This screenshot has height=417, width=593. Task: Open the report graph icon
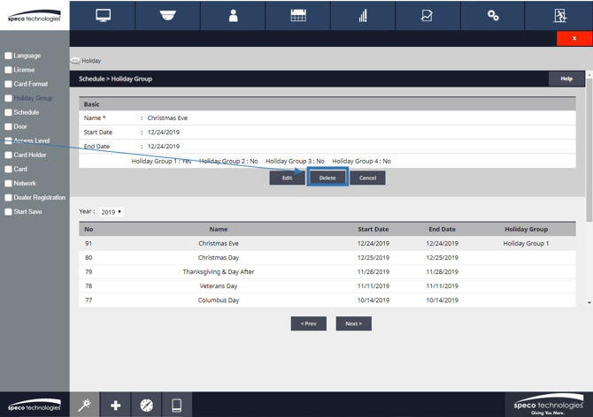coord(427,16)
